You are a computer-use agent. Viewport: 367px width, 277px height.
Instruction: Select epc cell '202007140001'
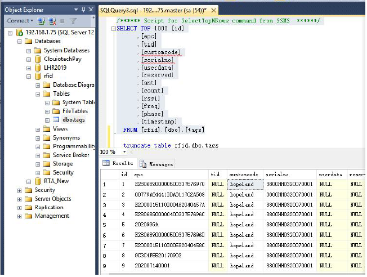(x=171, y=266)
